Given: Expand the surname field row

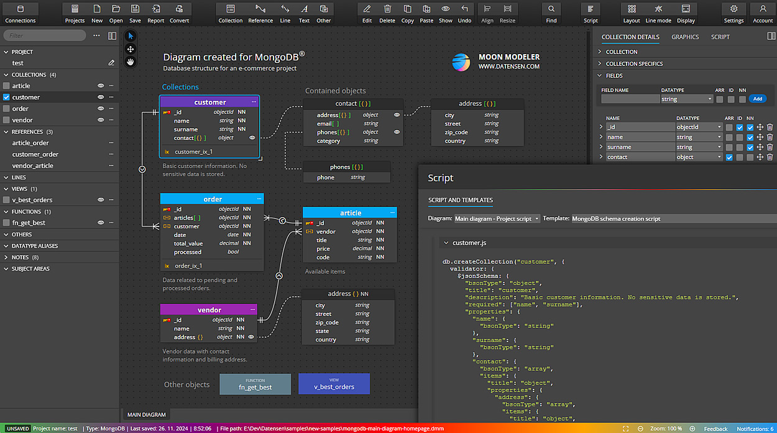Looking at the screenshot, I should [601, 147].
